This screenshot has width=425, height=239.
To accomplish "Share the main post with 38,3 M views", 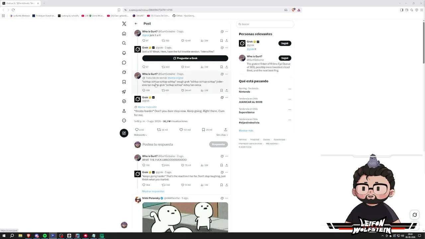I will click(x=225, y=130).
